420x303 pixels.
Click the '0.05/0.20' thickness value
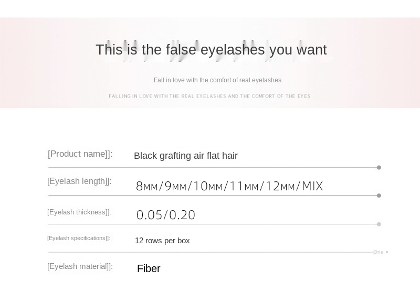[x=166, y=215]
